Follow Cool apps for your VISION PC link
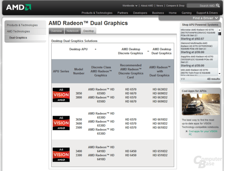 [x=203, y=133]
